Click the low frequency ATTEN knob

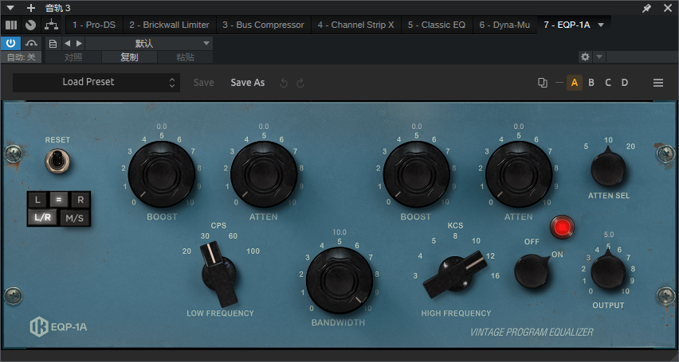point(264,174)
